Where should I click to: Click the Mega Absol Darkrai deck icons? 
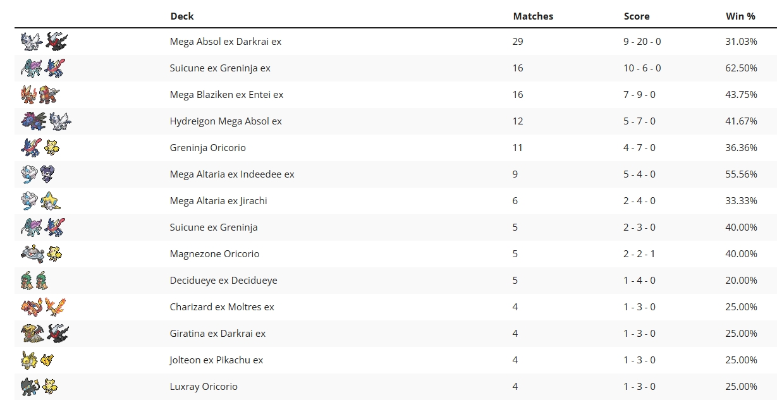click(44, 42)
